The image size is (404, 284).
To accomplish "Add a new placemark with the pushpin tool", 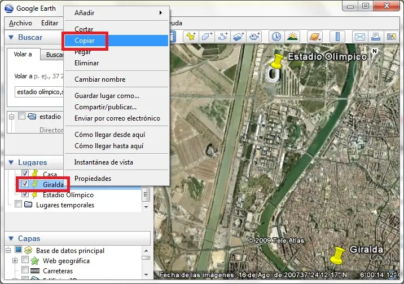I will pos(191,37).
